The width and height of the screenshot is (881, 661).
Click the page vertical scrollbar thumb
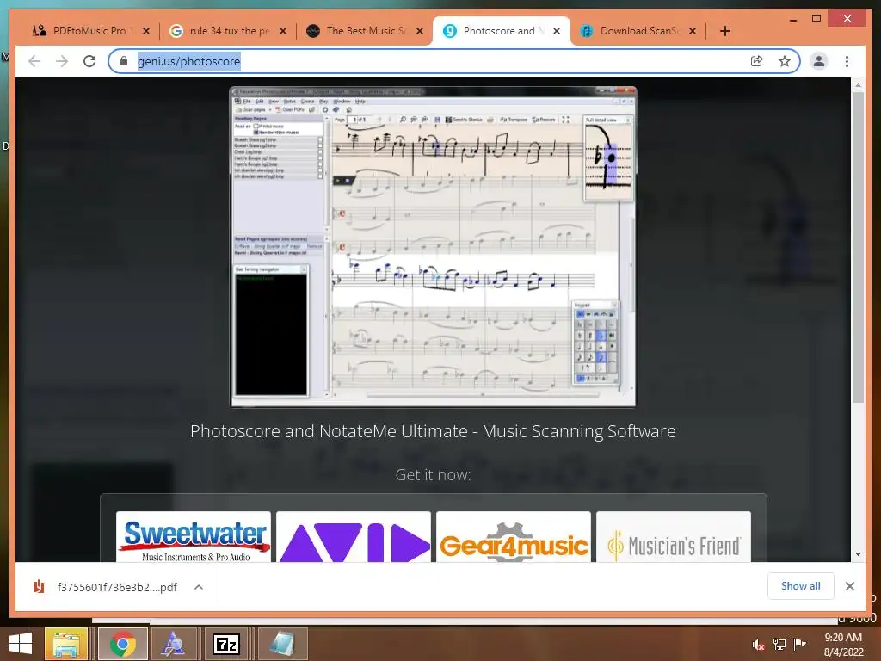tap(858, 247)
